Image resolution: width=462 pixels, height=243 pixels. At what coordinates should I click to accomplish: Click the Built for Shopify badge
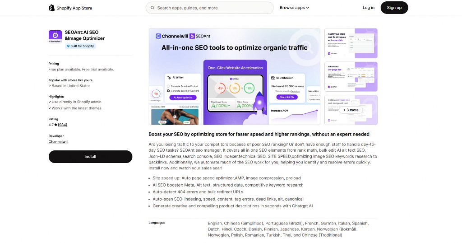(x=80, y=46)
